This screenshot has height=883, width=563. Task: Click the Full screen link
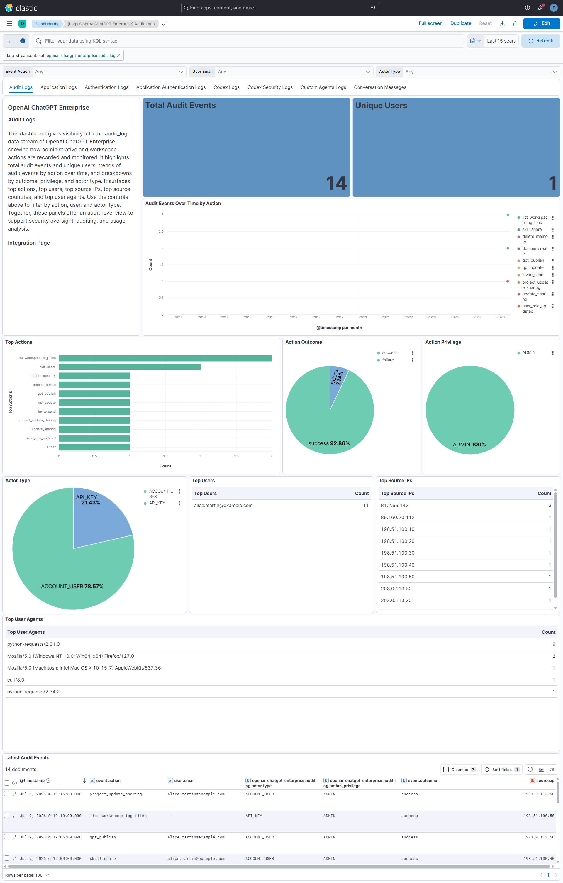click(x=430, y=23)
